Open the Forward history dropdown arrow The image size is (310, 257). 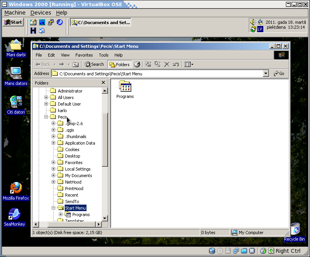[x=69, y=64]
